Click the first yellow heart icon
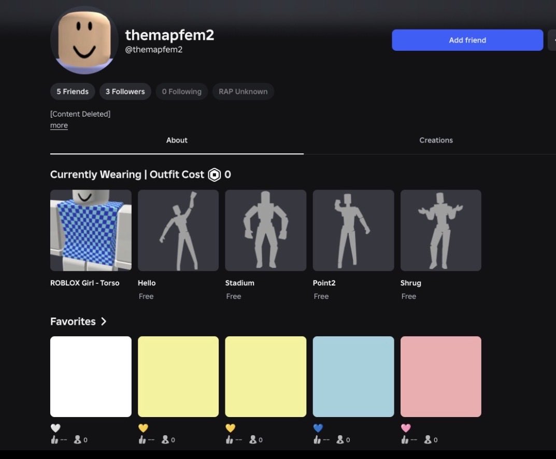The height and width of the screenshot is (459, 556). pyautogui.click(x=143, y=428)
